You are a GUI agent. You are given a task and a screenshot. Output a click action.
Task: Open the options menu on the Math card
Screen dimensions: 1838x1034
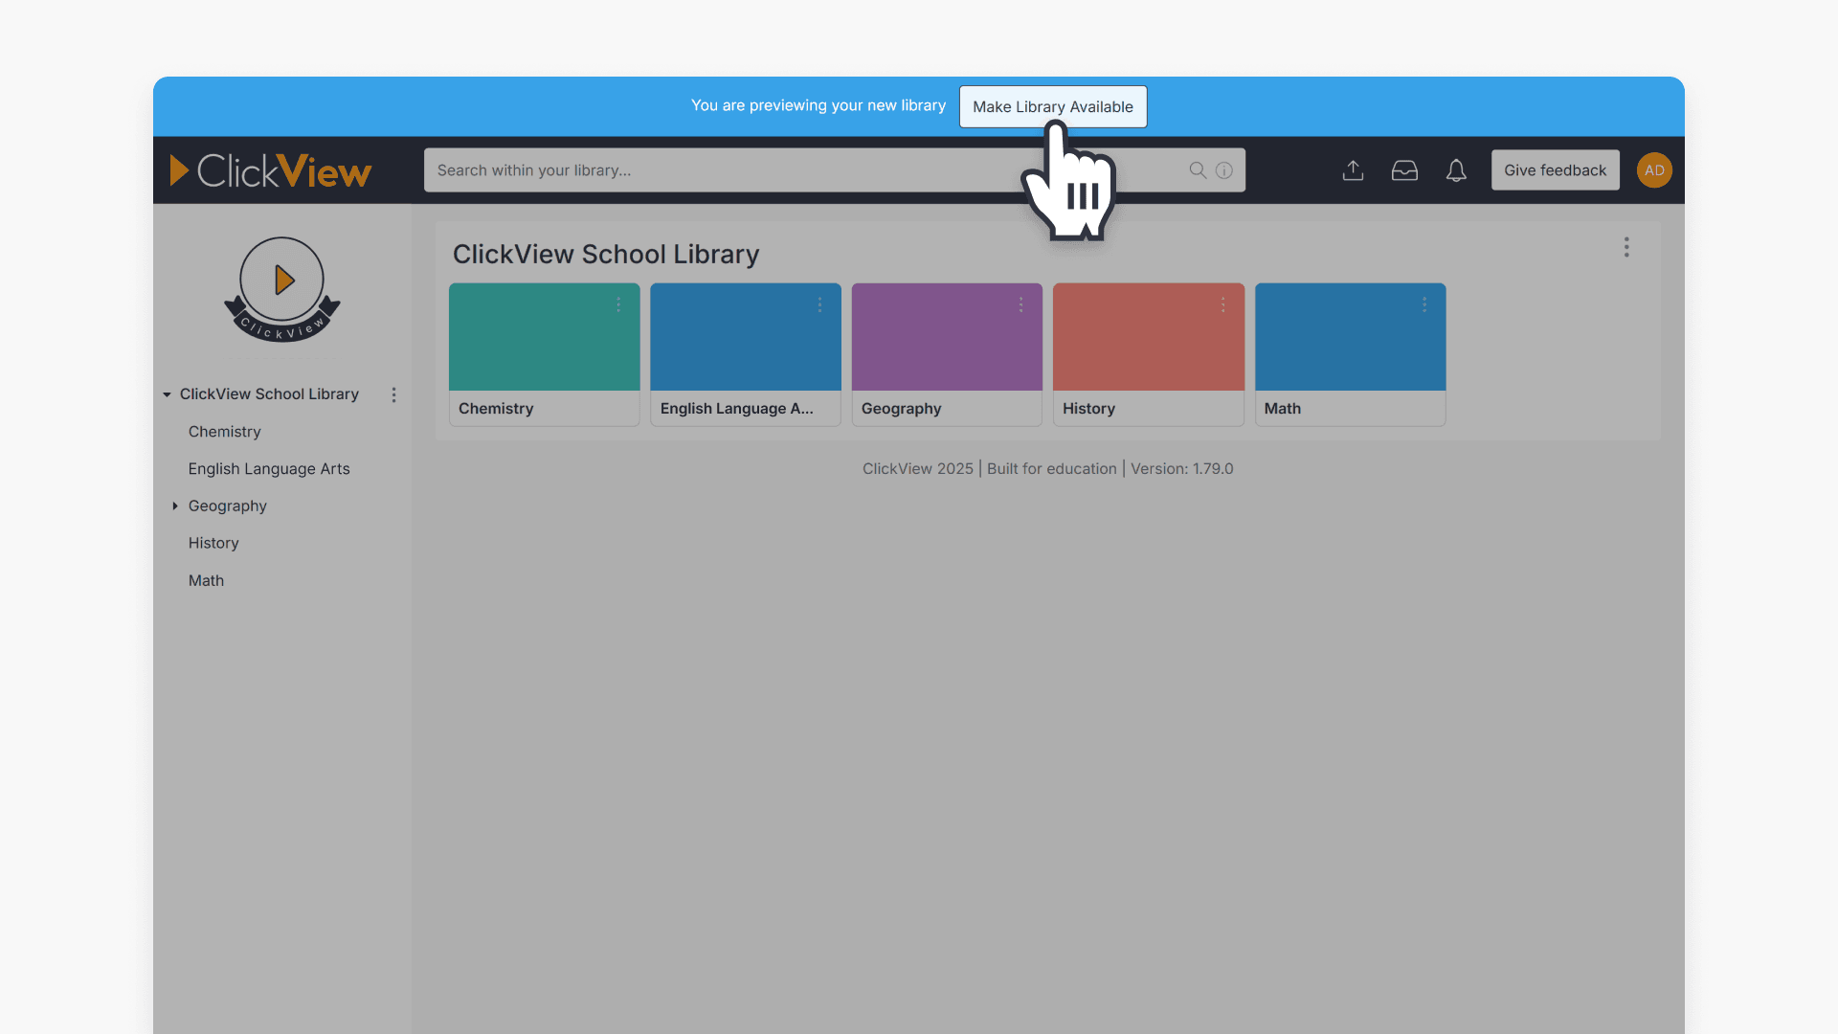coord(1424,304)
